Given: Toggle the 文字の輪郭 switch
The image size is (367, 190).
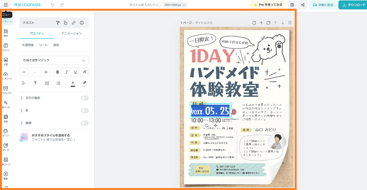Looking at the screenshot, I should point(85,98).
